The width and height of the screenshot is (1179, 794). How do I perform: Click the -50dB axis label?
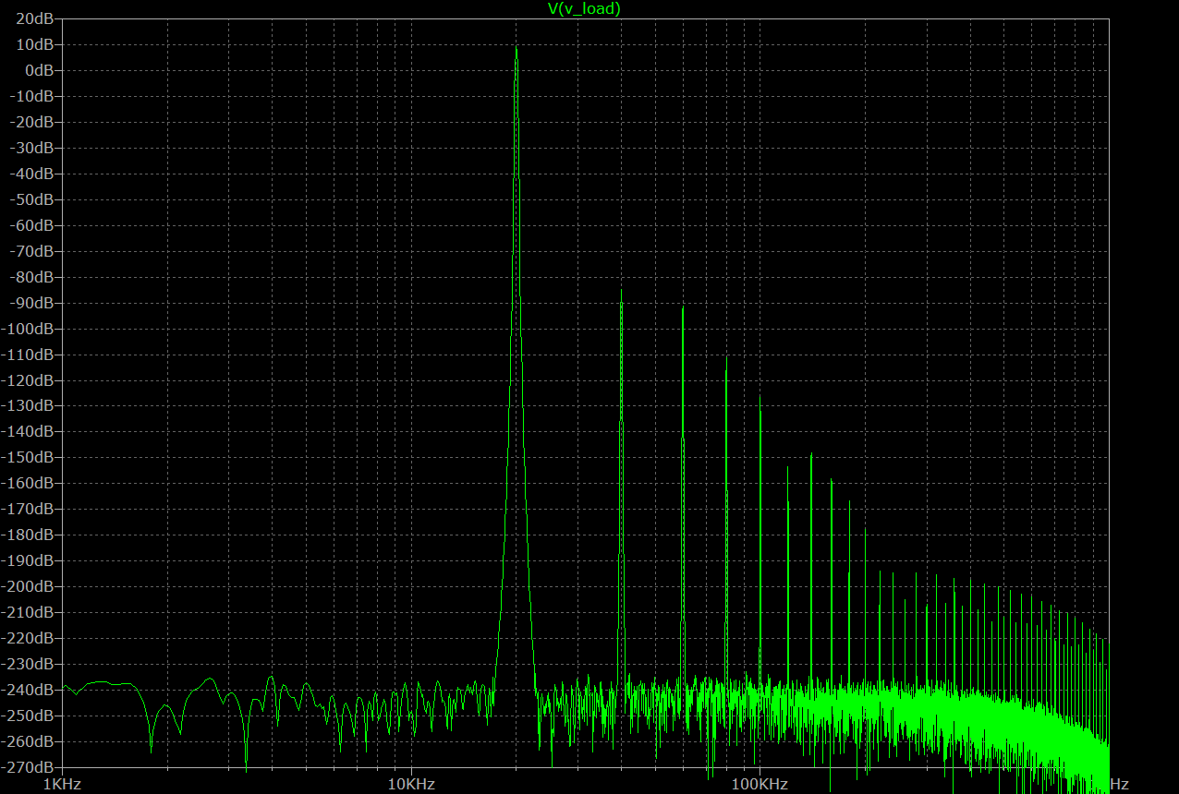[x=32, y=199]
